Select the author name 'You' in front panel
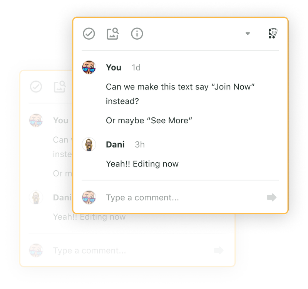The width and height of the screenshot is (308, 289). (x=114, y=67)
